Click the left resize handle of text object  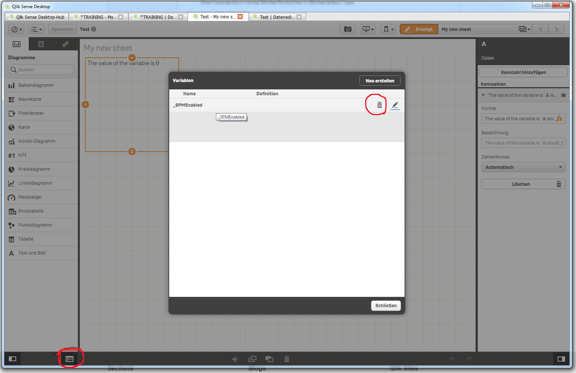[x=85, y=104]
